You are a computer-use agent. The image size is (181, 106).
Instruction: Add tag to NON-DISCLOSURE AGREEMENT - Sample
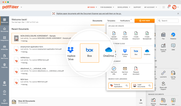pyautogui.click(x=24, y=41)
